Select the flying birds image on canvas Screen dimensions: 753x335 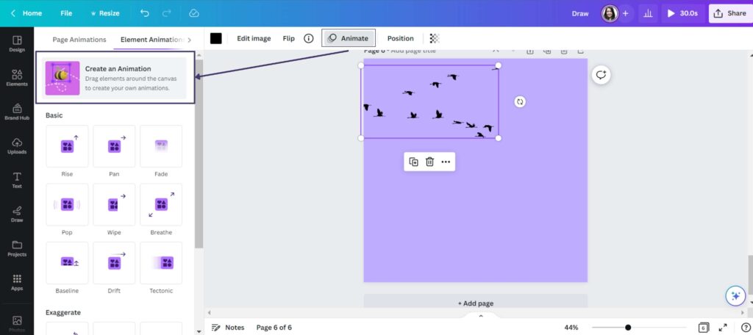click(429, 101)
